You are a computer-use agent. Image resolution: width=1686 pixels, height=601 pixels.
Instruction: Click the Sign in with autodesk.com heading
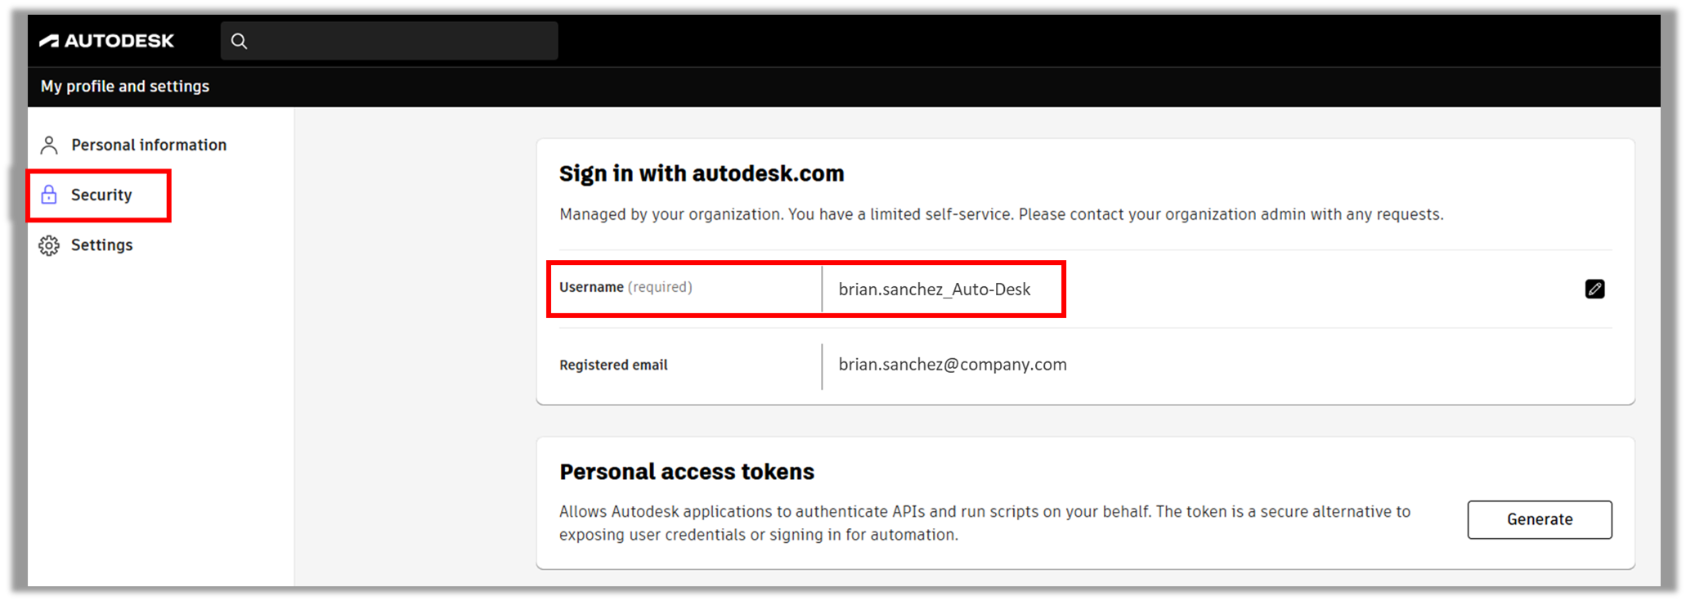(x=701, y=173)
